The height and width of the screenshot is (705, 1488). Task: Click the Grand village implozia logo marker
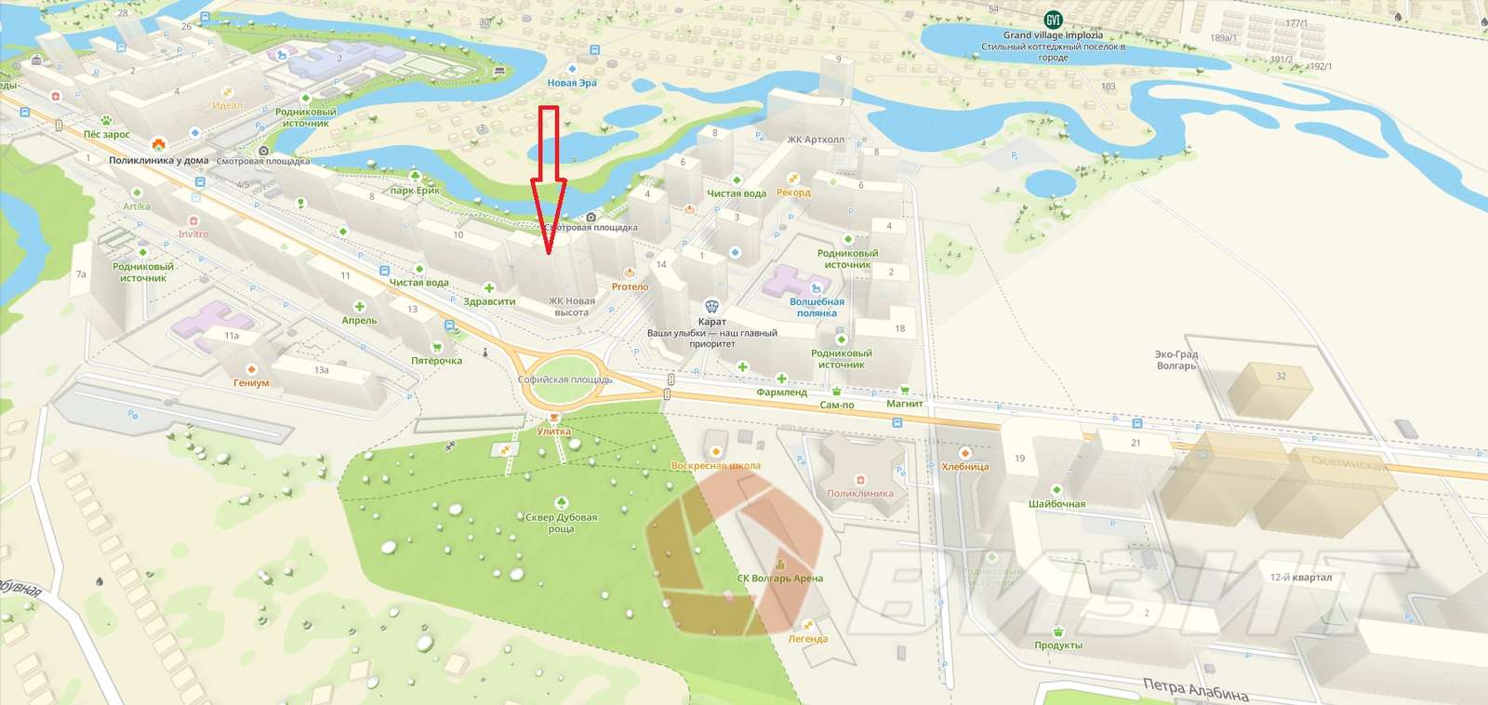click(x=1053, y=20)
